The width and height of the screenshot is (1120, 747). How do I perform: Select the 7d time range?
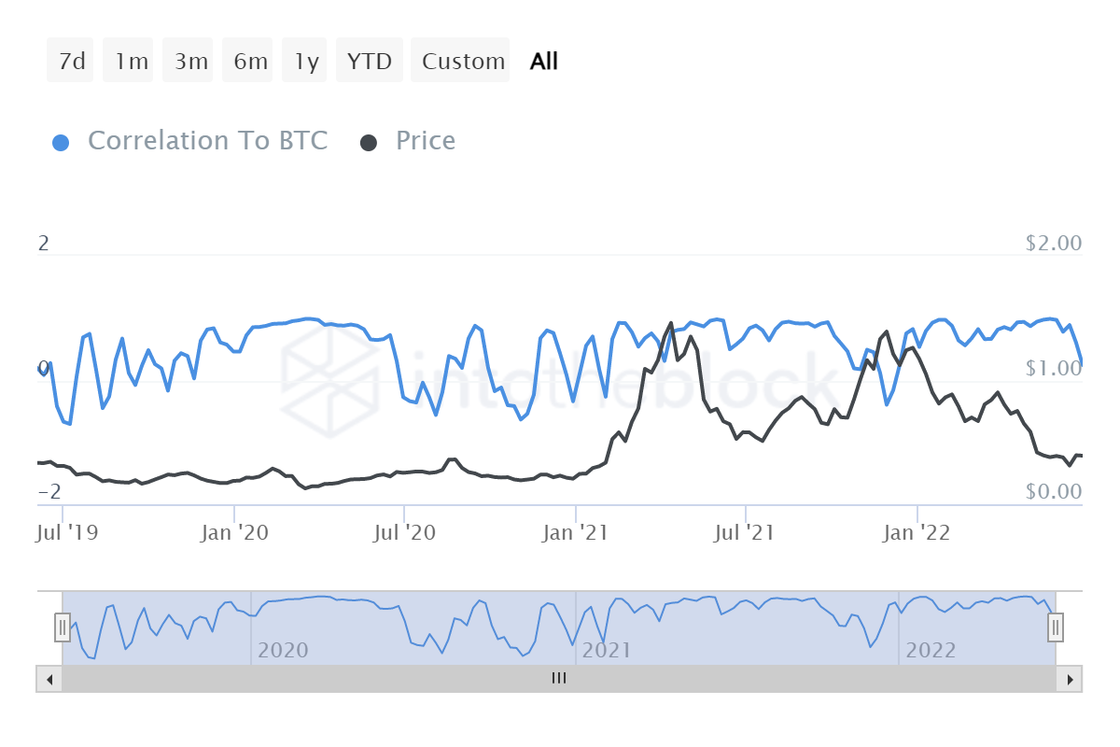pos(71,62)
